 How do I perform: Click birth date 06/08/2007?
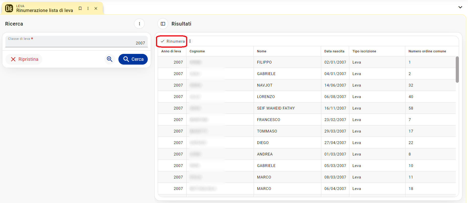tap(335, 97)
